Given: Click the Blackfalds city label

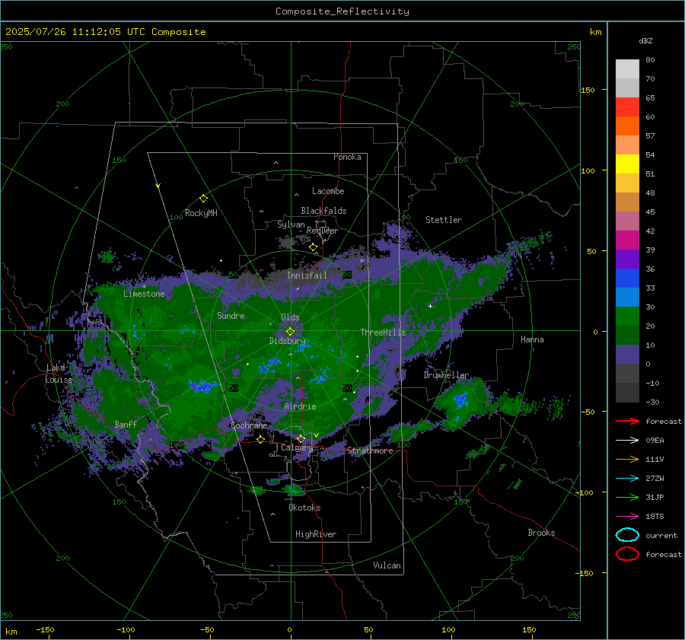Looking at the screenshot, I should pyautogui.click(x=323, y=211).
